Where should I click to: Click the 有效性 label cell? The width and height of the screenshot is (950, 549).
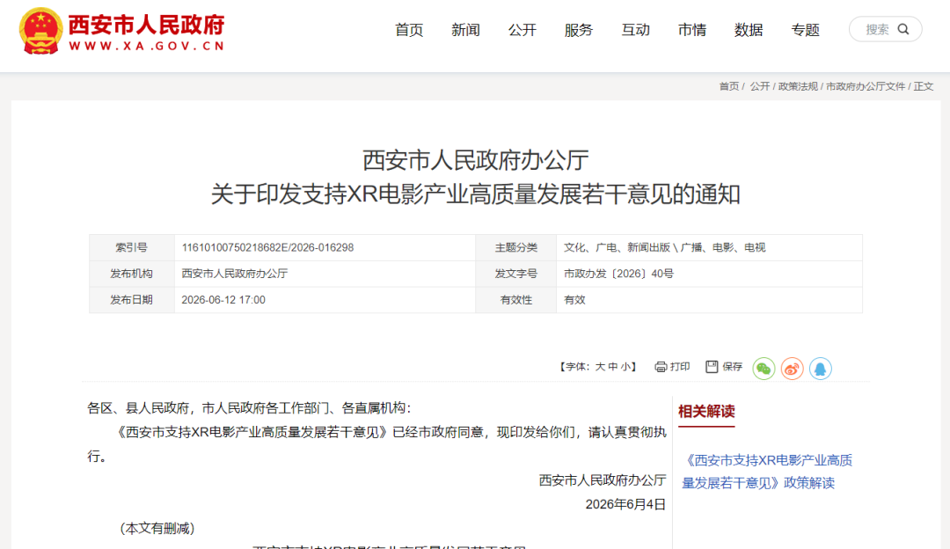click(x=516, y=299)
